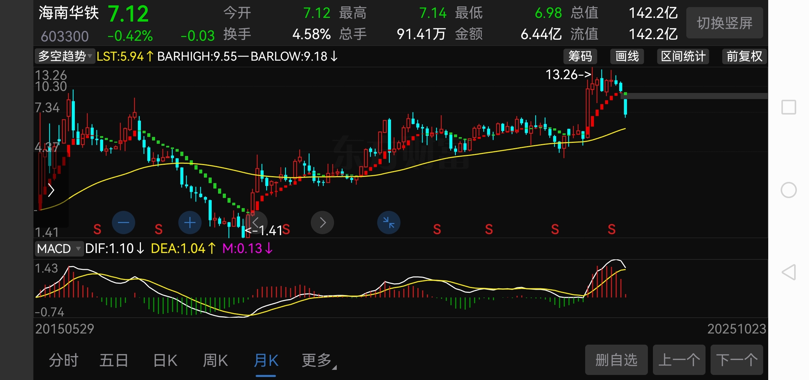Viewport: 809px width, 380px height.
Task: Tap the shrink chart arrows icon
Action: [x=389, y=223]
